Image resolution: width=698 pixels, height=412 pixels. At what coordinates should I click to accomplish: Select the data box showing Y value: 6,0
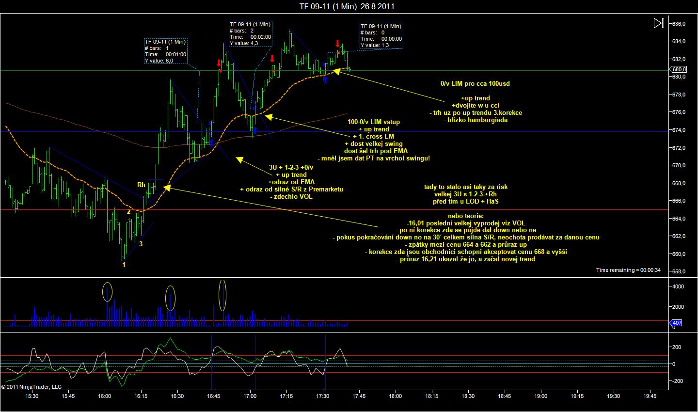click(x=165, y=51)
